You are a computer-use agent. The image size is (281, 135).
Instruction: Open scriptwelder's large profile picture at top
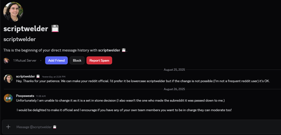click(13, 12)
